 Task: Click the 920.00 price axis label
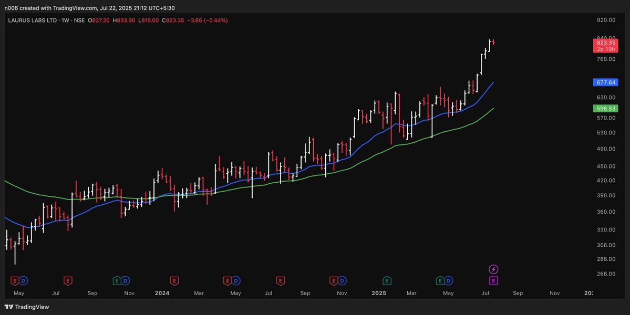coord(606,19)
